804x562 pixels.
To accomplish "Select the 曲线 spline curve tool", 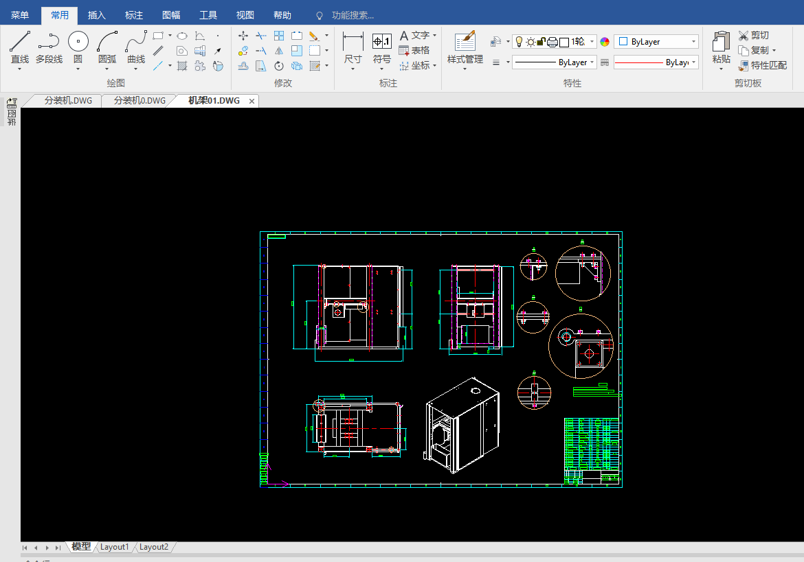I will pyautogui.click(x=136, y=46).
